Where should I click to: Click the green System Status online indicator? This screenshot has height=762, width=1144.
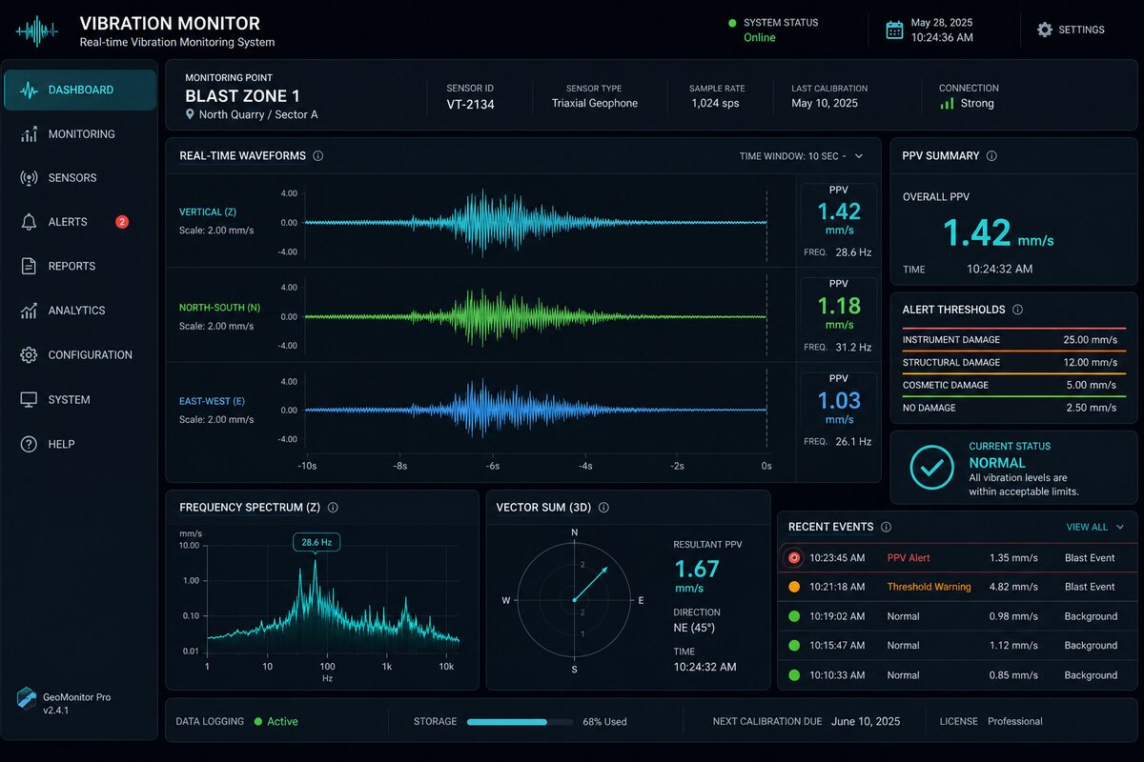[732, 23]
